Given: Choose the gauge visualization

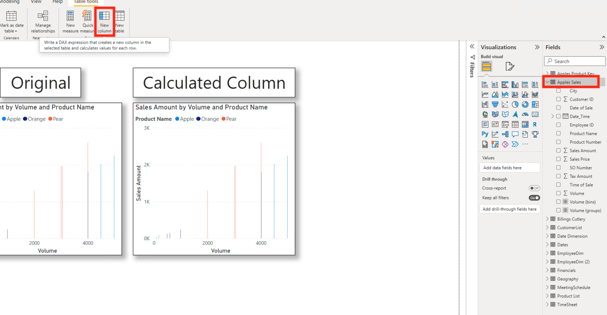Looking at the screenshot, I should (x=525, y=114).
